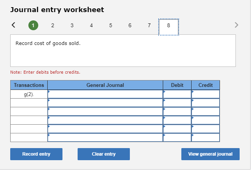Image resolution: width=251 pixels, height=170 pixels.
Task: Click 'Record cost of goods sold.' description
Action: (48, 43)
